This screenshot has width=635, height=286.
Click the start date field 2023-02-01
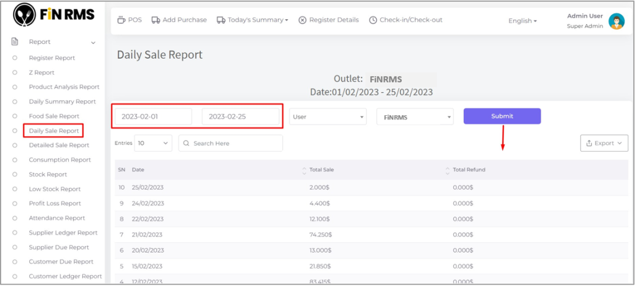click(153, 116)
